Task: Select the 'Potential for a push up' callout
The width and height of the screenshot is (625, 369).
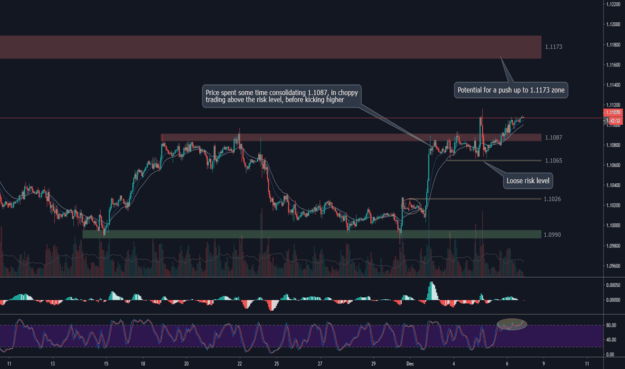Action: 512,90
